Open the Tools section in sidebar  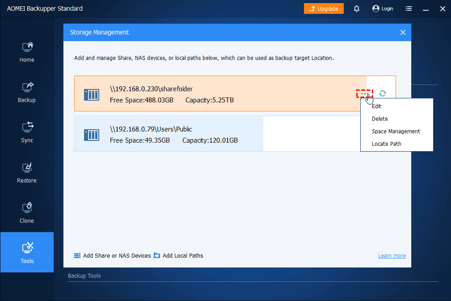(27, 252)
